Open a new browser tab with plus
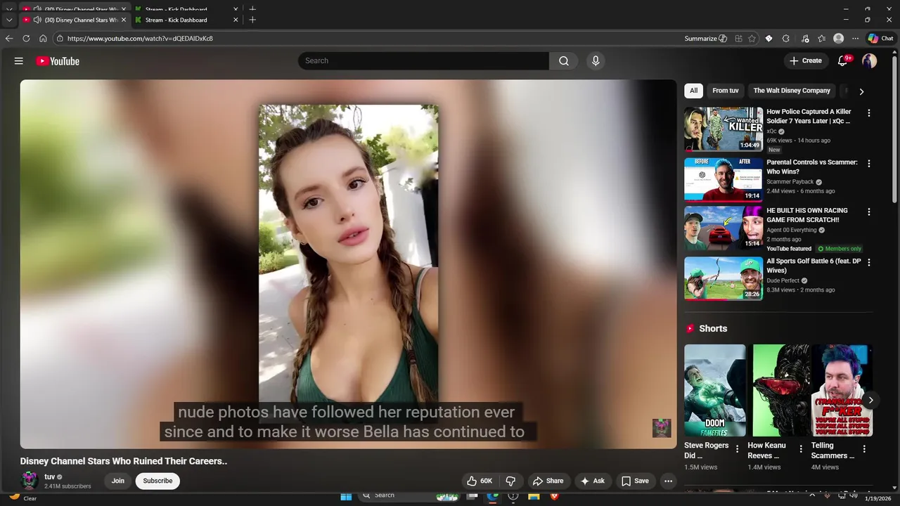 click(252, 20)
